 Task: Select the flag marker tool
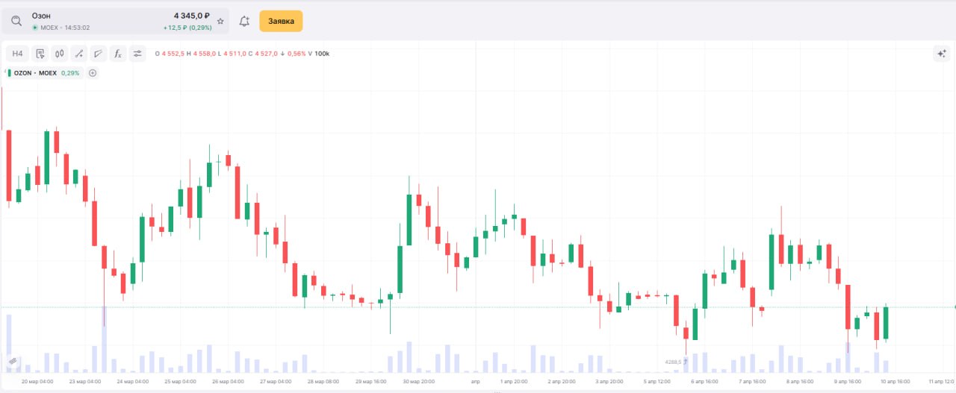tap(99, 54)
